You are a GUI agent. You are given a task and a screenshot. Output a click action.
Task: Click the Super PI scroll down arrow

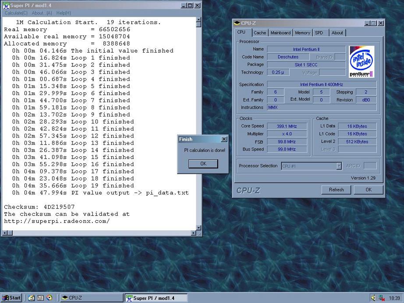pos(198,228)
